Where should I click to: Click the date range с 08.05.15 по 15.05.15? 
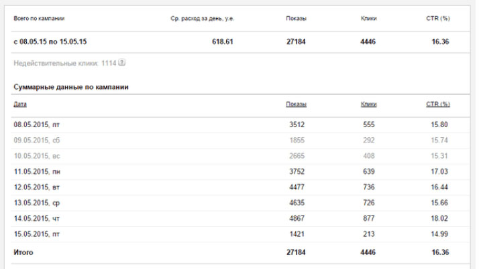pos(50,41)
